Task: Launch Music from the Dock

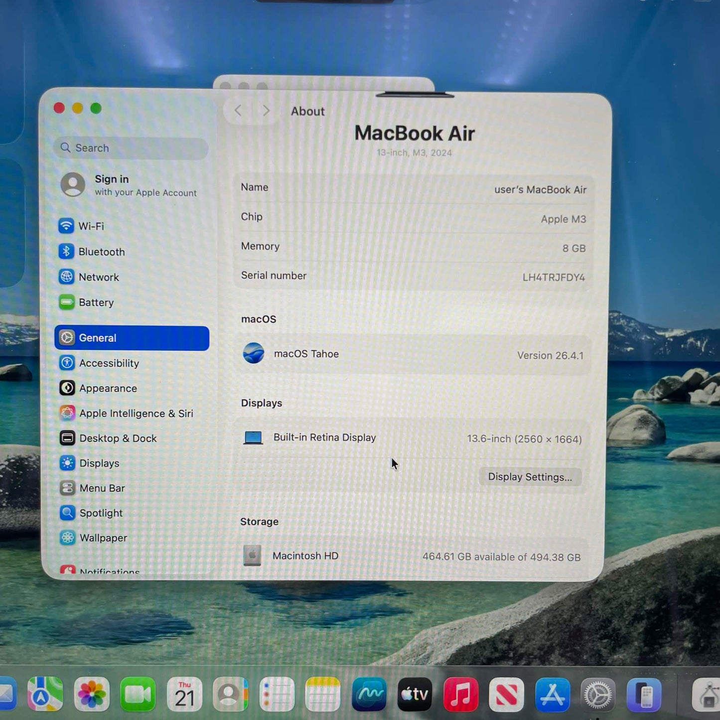Action: tap(461, 694)
